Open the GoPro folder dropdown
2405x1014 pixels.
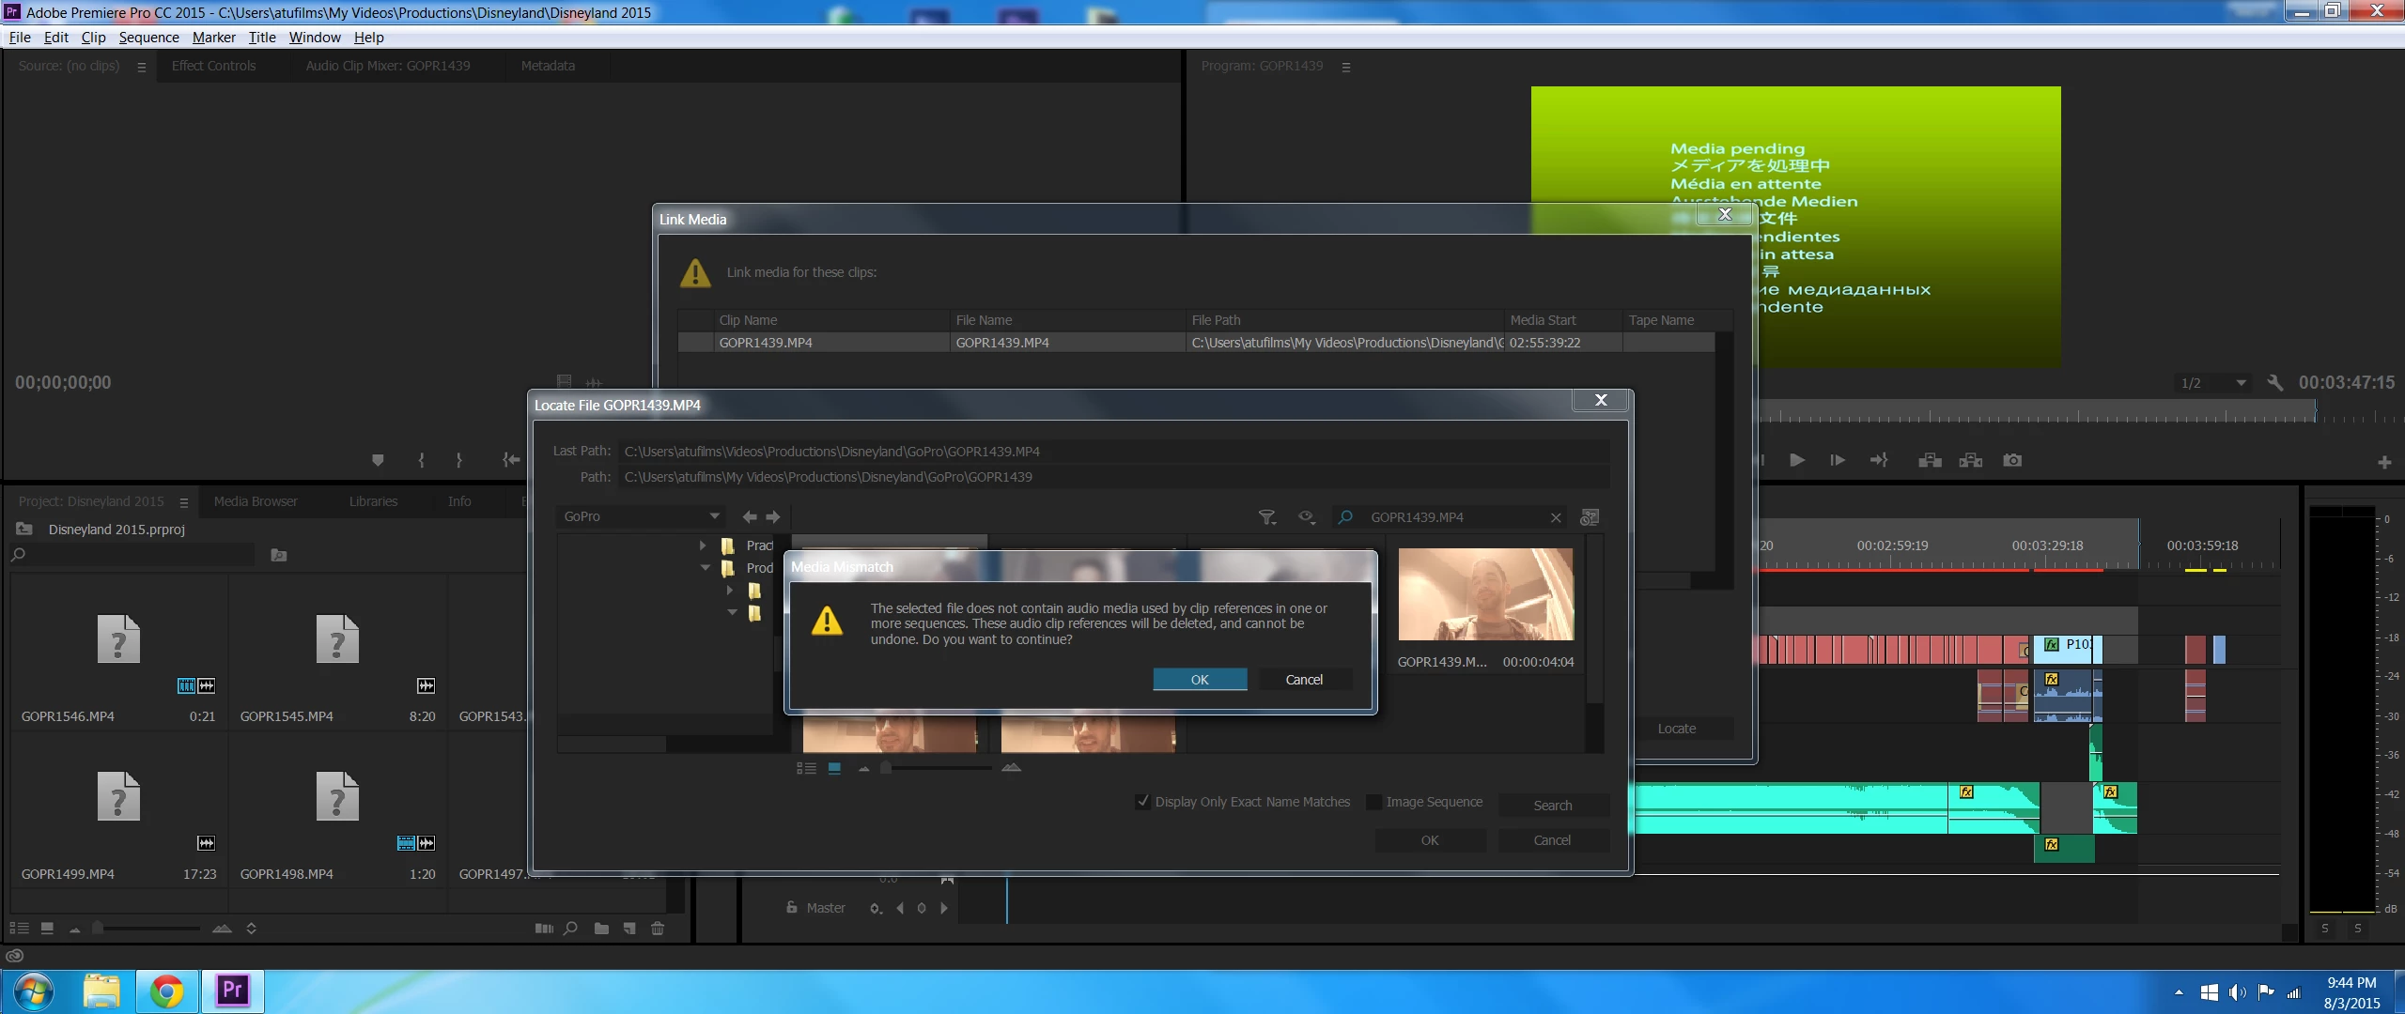714,516
